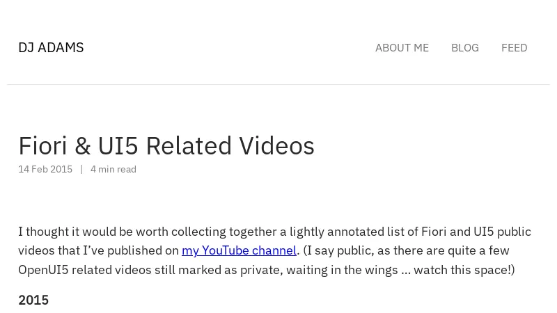The image size is (557, 313).
Task: Click the separator between date and read time
Action: 81,169
